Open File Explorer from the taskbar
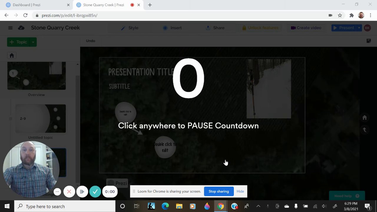Viewport: 377px width, 212px height. 179,206
